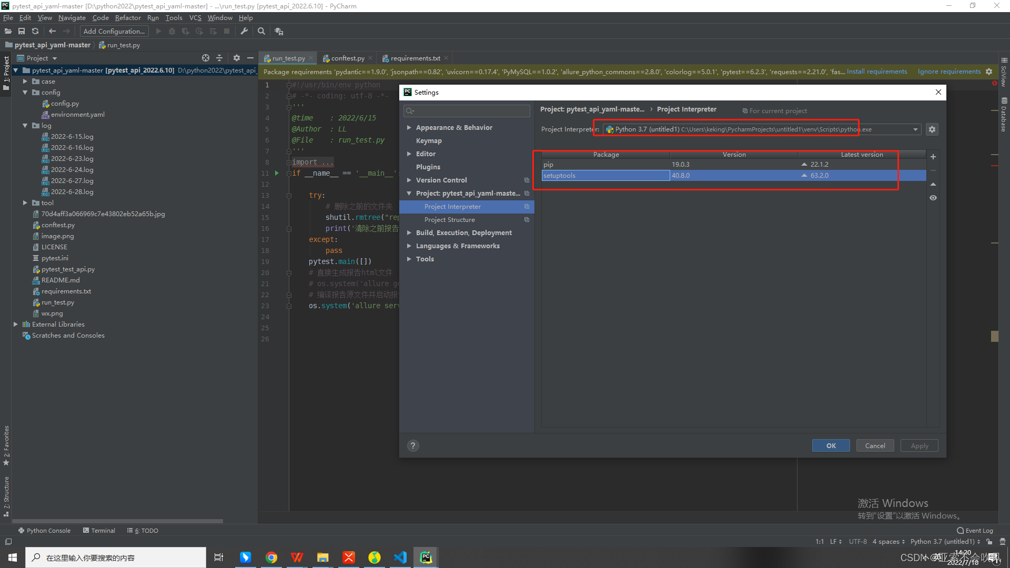
Task: Expand the Editor settings section
Action: coord(409,154)
